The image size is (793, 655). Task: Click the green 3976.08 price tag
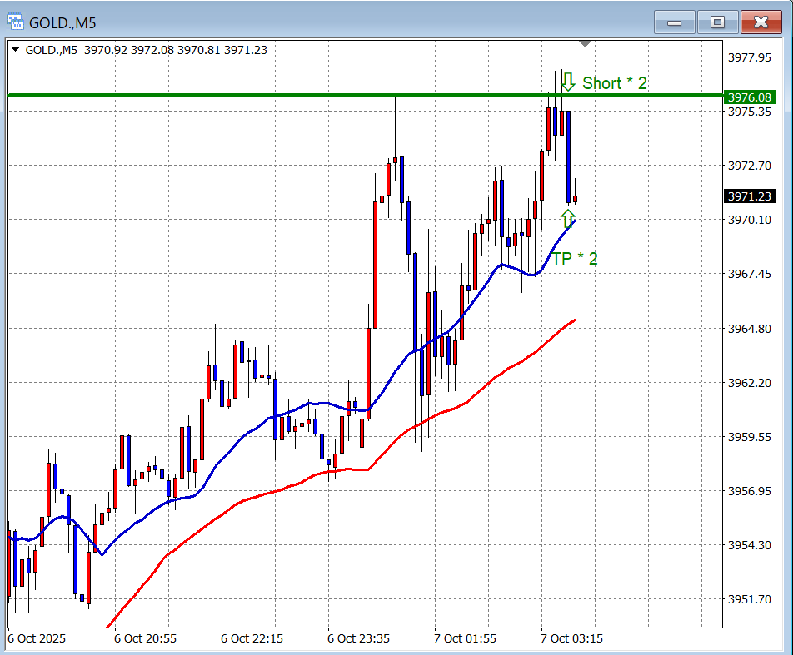(x=749, y=97)
